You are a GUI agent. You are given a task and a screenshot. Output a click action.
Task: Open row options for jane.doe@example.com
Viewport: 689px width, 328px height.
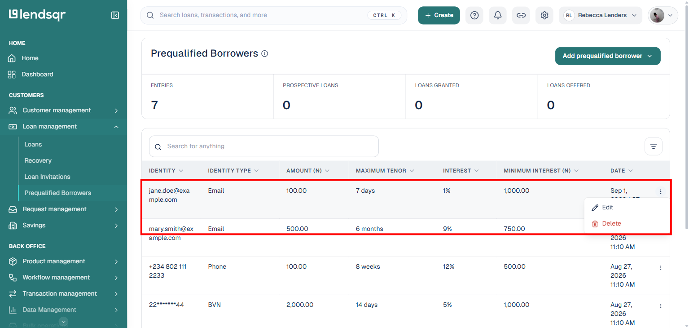[x=661, y=191]
